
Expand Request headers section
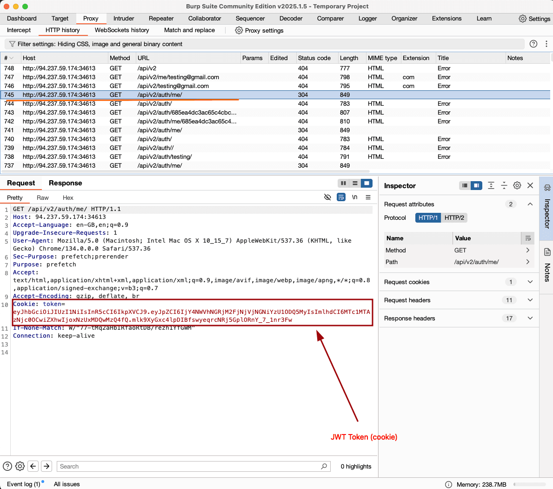click(530, 300)
